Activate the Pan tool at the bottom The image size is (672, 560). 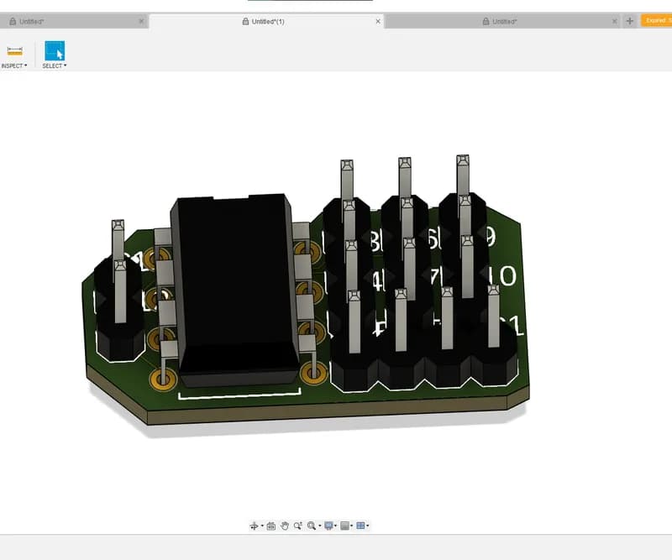[x=285, y=526]
